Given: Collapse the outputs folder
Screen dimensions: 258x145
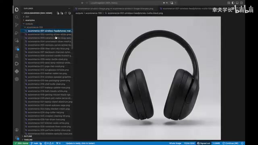Looking at the screenshot, I should point(29,24).
